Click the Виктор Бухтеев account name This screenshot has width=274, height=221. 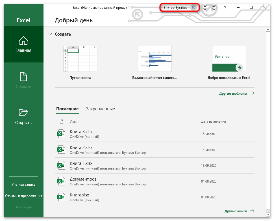click(x=175, y=8)
